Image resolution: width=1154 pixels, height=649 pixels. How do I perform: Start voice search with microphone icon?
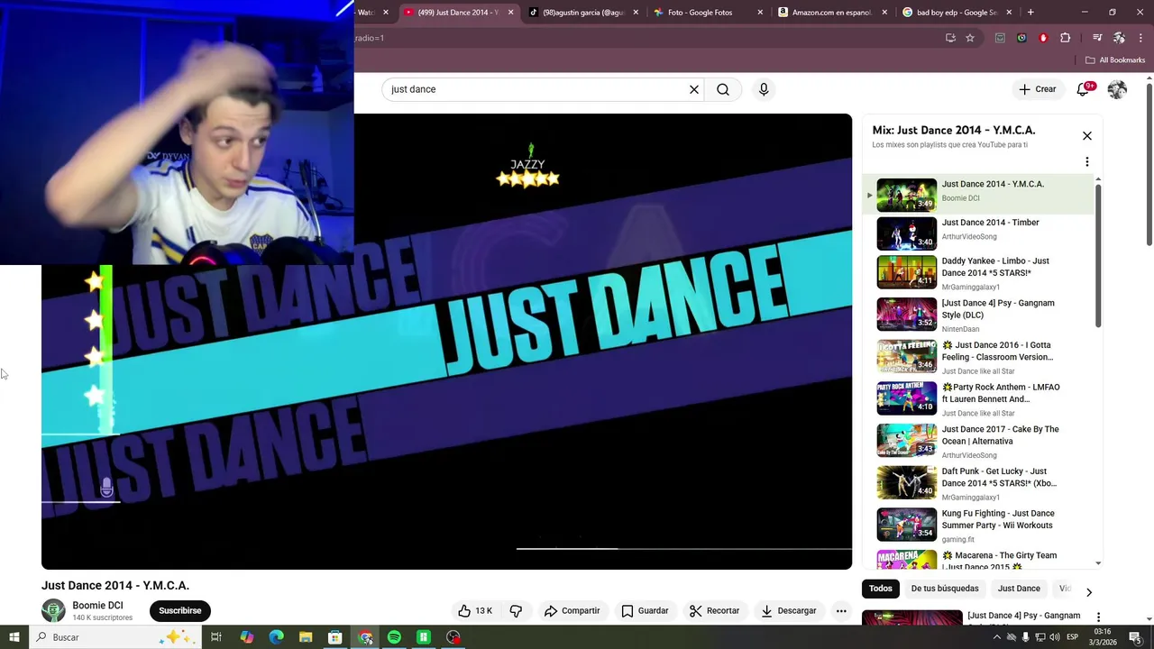point(764,89)
